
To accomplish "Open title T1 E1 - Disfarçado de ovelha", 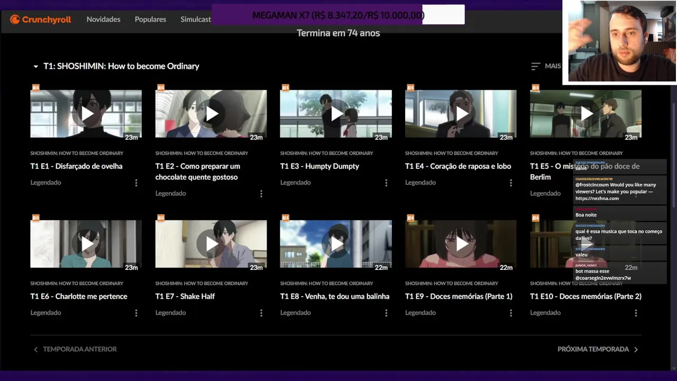I will [76, 166].
